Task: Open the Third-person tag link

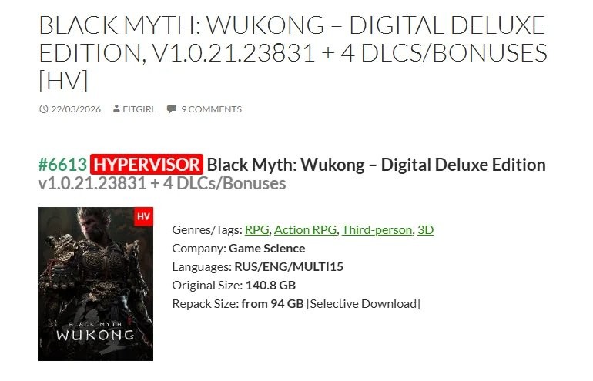Action: click(x=377, y=230)
